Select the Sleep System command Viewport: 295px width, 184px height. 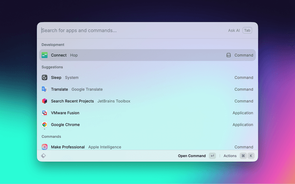138,78
